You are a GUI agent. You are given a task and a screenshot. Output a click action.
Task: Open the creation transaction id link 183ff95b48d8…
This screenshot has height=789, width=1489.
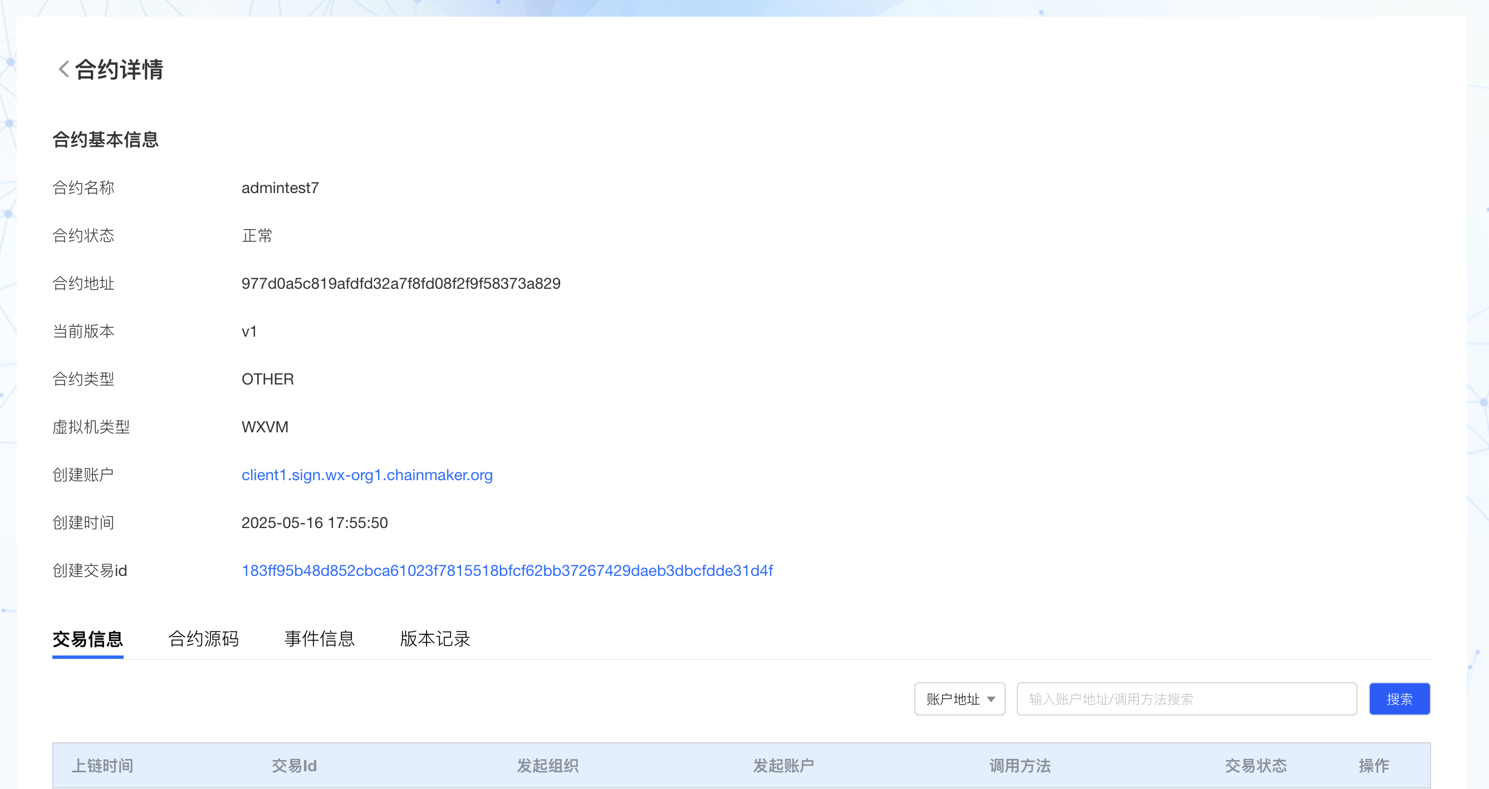click(507, 571)
